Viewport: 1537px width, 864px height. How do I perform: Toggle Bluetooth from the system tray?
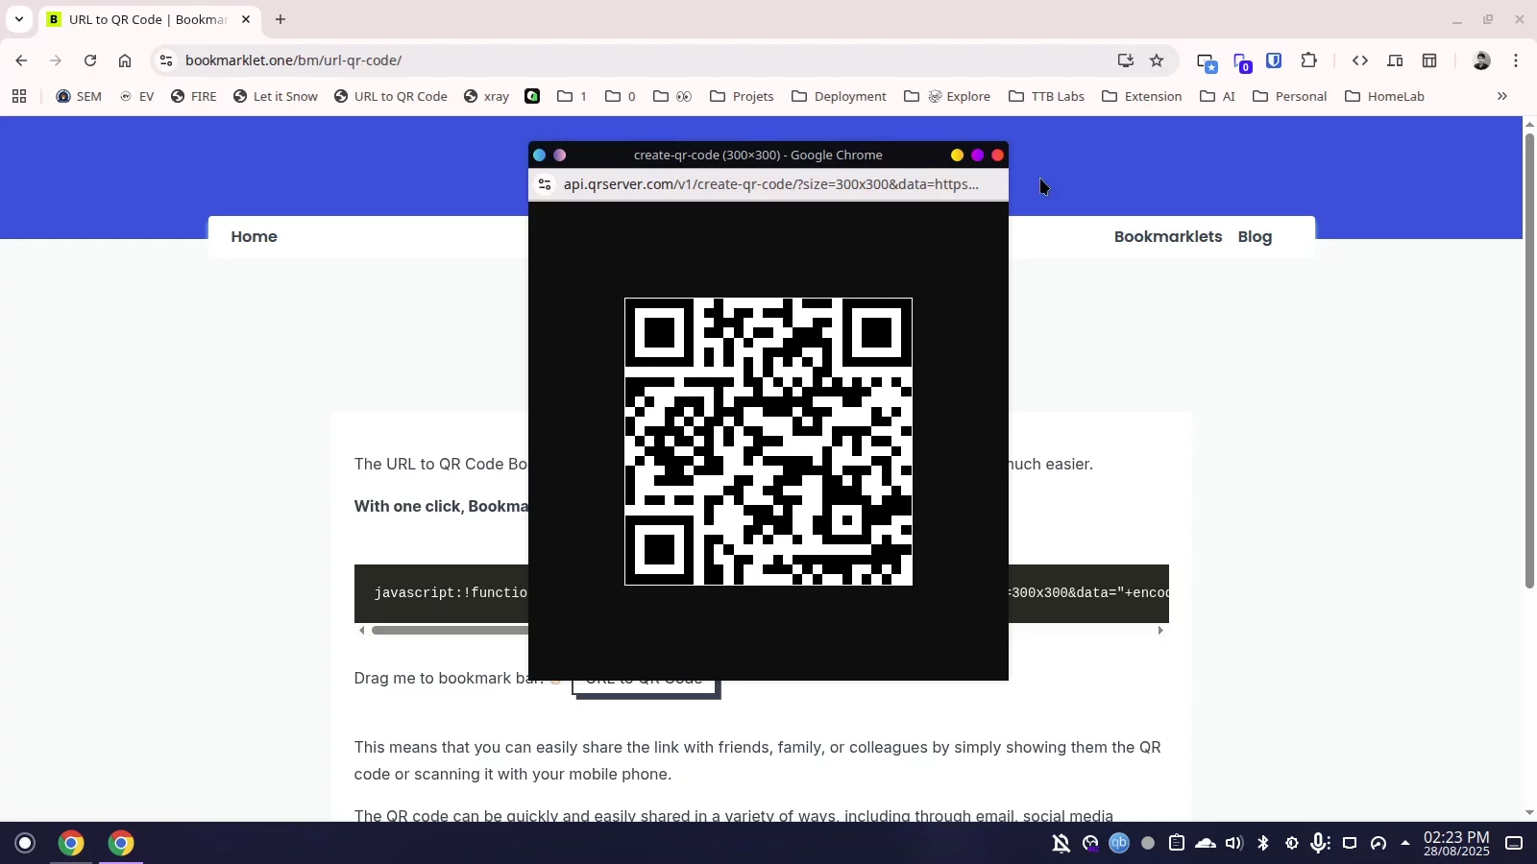1261,844
